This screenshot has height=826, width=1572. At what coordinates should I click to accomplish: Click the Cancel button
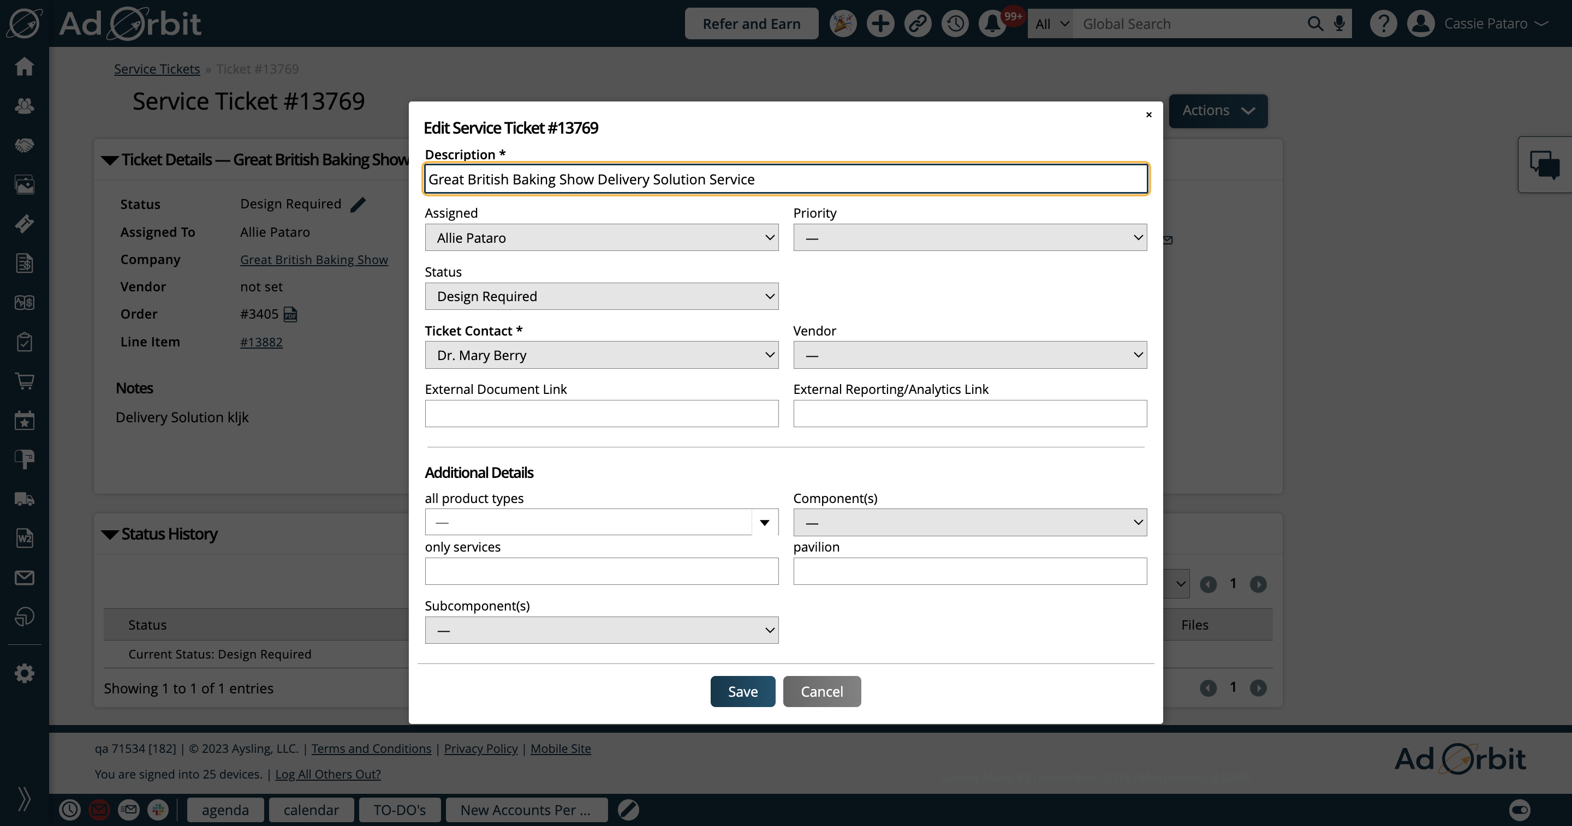point(822,691)
